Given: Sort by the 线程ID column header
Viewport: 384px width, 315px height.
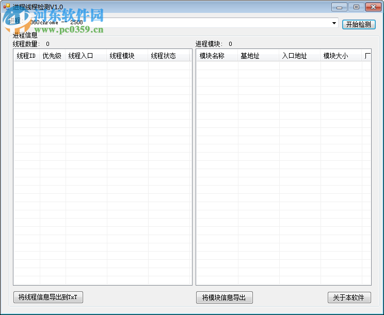Looking at the screenshot, I should [x=26, y=56].
